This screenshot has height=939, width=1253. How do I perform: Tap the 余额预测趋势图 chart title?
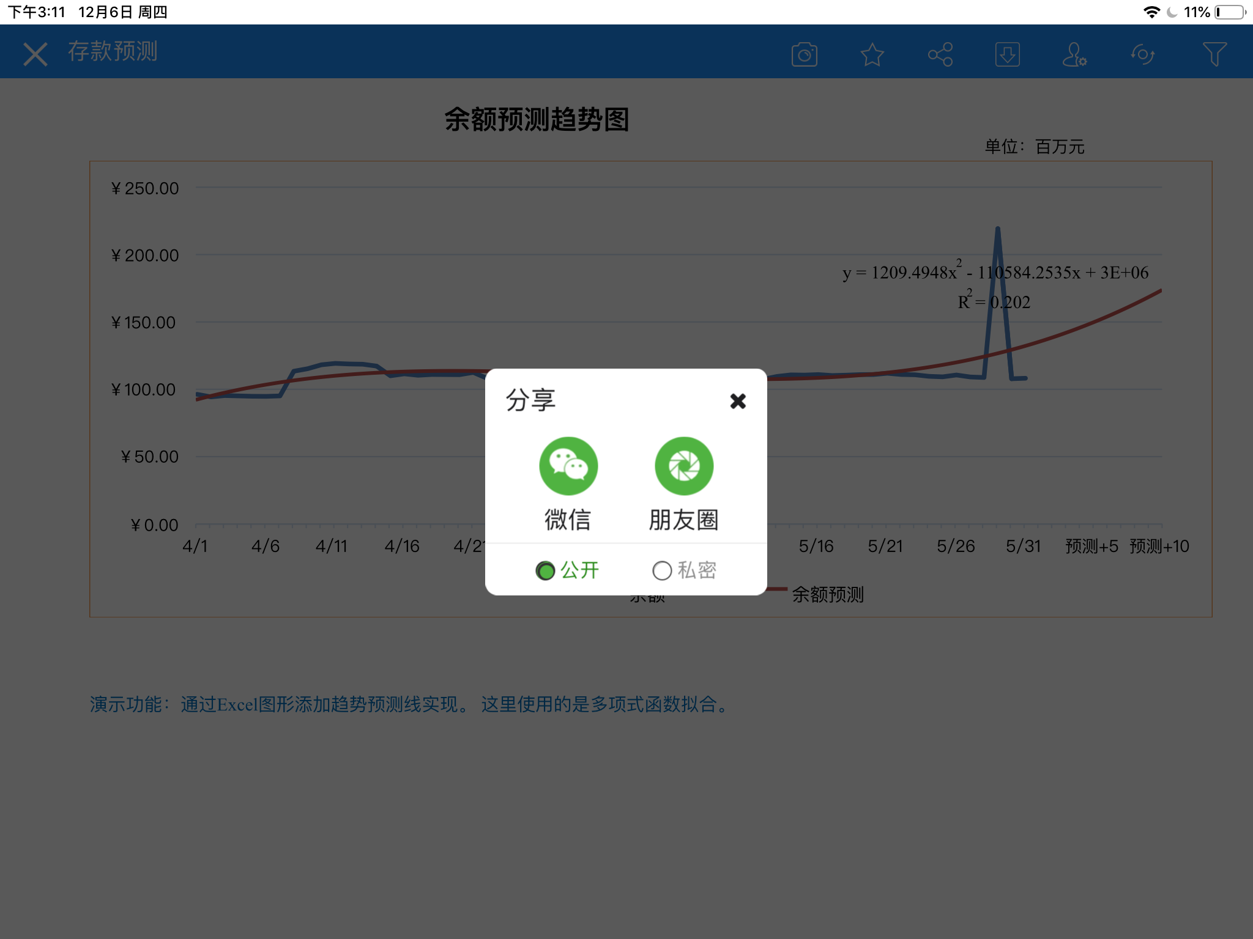coord(537,119)
